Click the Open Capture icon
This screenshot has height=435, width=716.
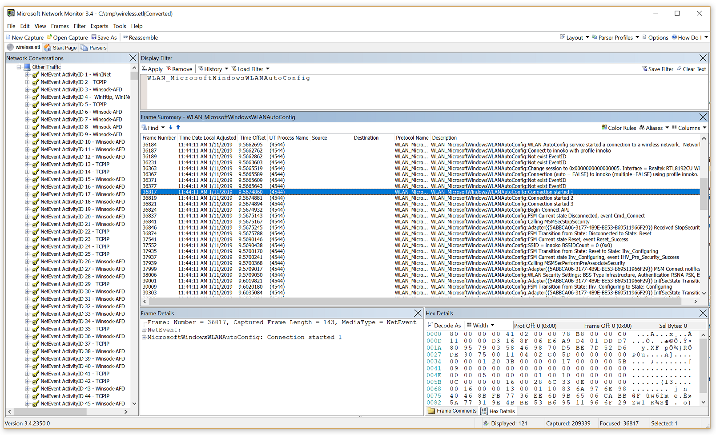[50, 38]
